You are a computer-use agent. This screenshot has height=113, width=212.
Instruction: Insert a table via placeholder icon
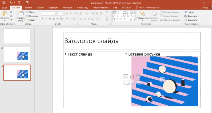click(126, 76)
